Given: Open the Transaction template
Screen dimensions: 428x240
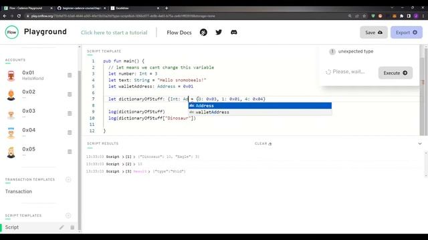Looking at the screenshot, I should point(19,191).
